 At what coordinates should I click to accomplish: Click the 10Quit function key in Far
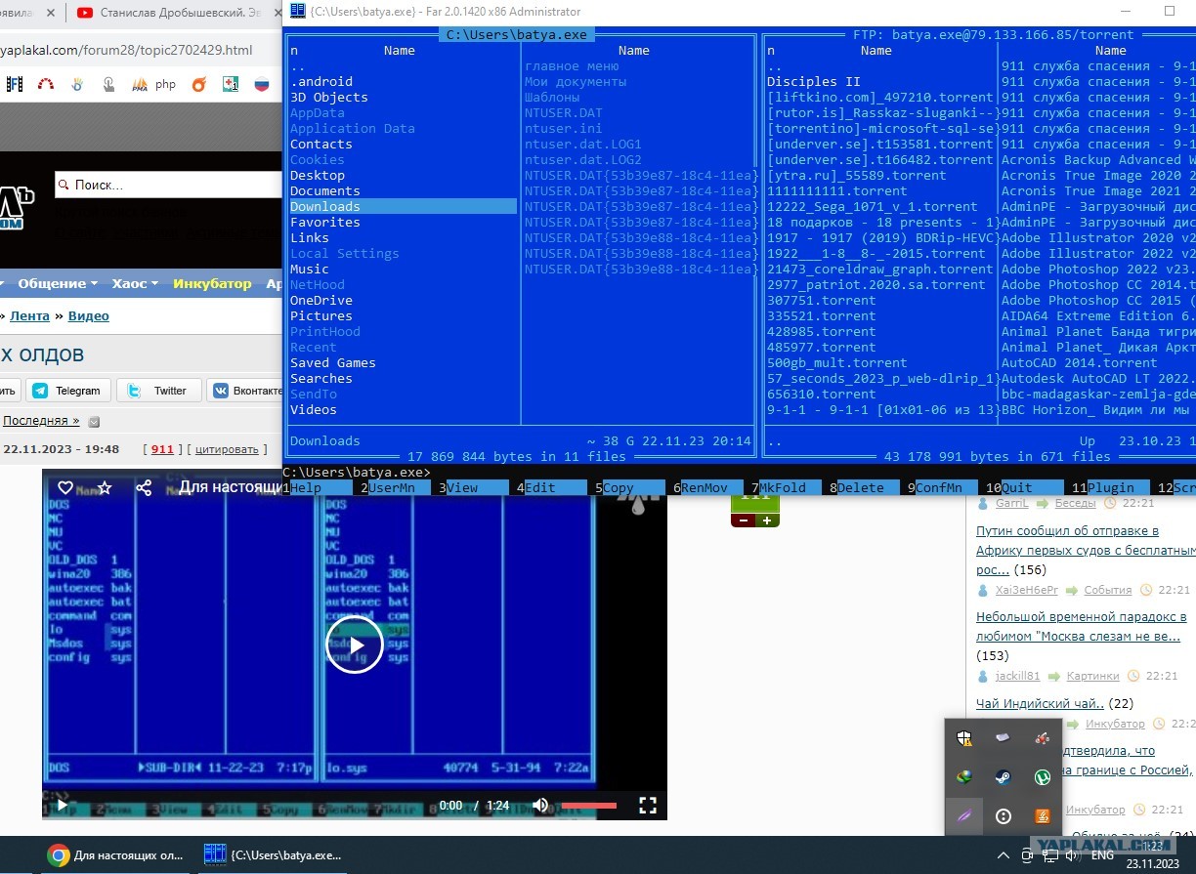click(x=1024, y=487)
